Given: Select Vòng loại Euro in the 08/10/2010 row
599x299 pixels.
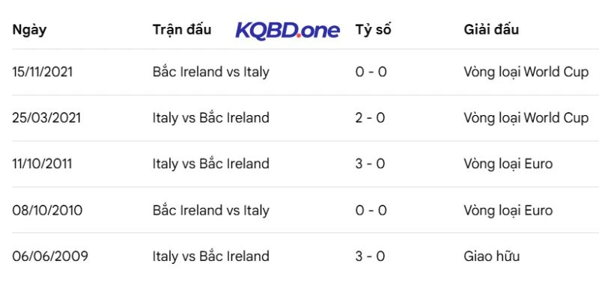Looking at the screenshot, I should (508, 210).
